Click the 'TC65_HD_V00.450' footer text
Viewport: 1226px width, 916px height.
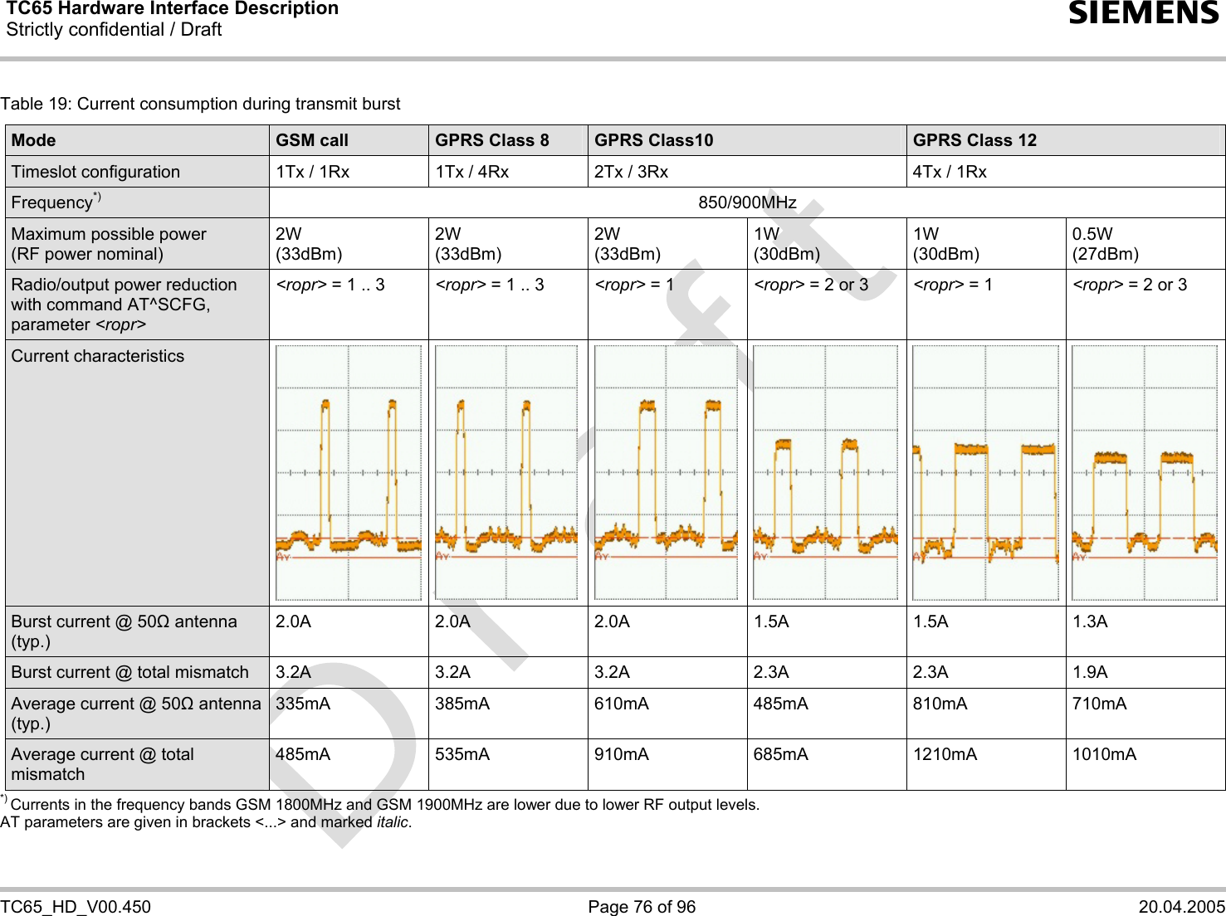click(x=76, y=907)
